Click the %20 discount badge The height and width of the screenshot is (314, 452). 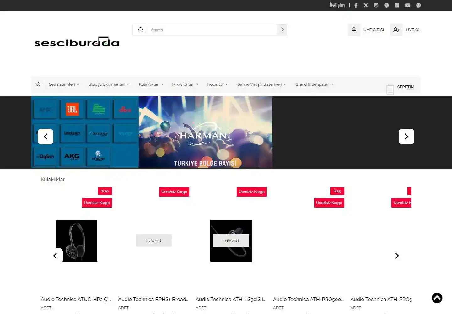click(x=105, y=191)
